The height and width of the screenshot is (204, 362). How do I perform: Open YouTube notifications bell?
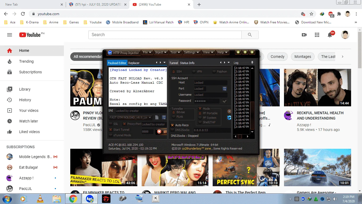click(330, 35)
